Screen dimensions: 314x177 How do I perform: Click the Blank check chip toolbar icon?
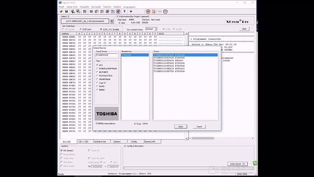click(x=91, y=11)
